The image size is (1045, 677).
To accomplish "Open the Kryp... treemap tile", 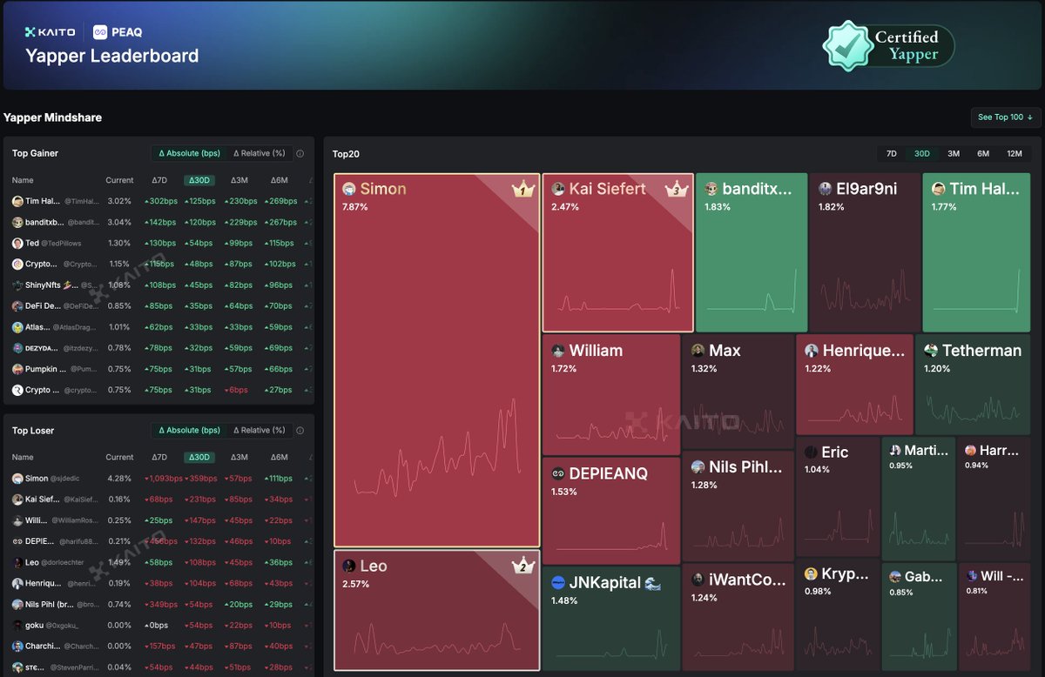I will click(838, 616).
